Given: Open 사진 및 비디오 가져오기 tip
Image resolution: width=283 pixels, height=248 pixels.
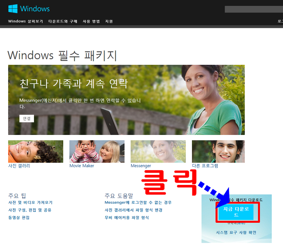Looking at the screenshot, I should (30, 203).
